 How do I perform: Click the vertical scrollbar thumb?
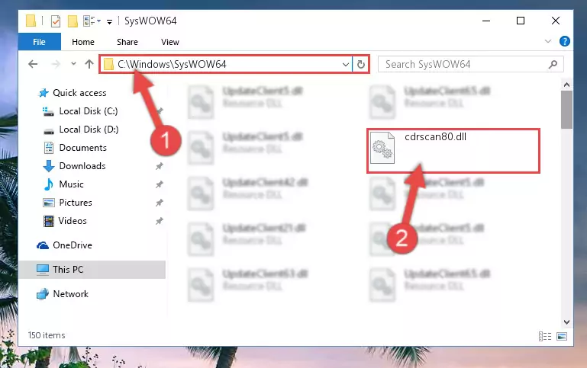point(566,110)
